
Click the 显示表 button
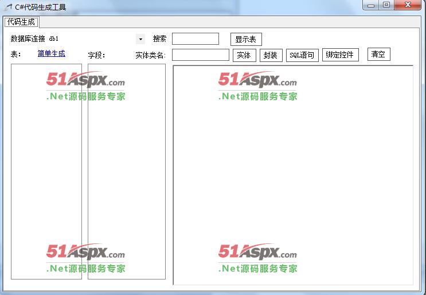pyautogui.click(x=246, y=40)
